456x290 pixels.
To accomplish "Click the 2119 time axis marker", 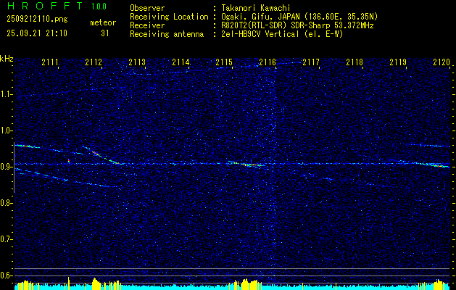I will (398, 62).
